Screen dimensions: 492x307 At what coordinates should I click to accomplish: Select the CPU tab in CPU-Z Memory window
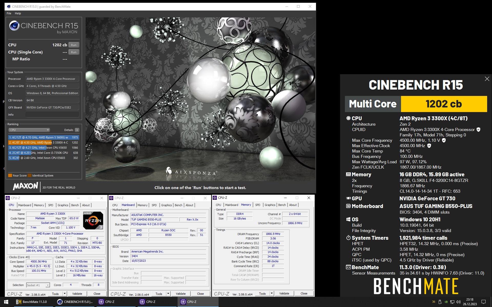(x=218, y=205)
